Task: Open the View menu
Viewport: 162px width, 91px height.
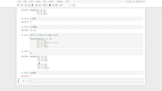Action: (x=31, y=2)
